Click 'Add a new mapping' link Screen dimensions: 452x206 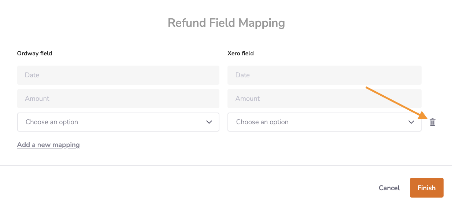pyautogui.click(x=48, y=145)
